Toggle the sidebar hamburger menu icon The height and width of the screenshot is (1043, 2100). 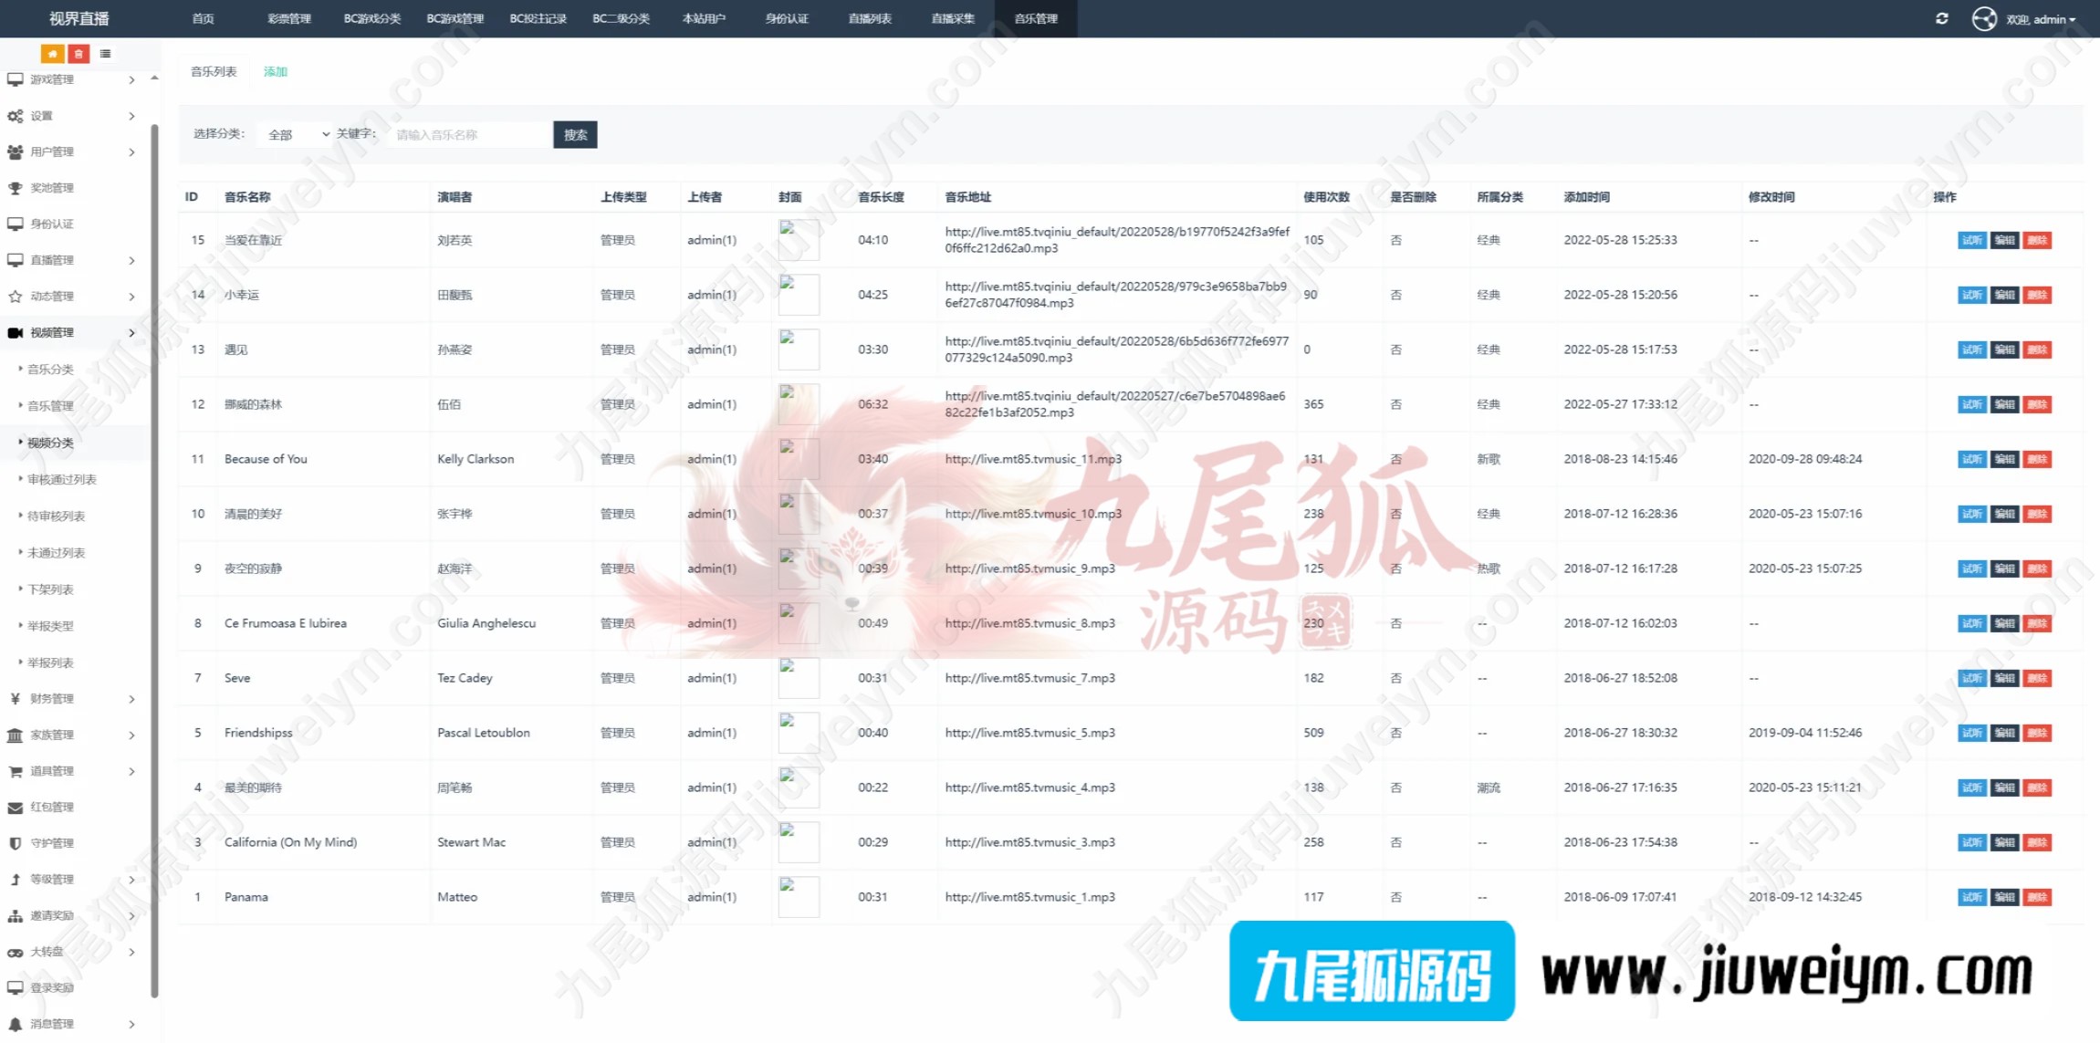click(x=106, y=54)
